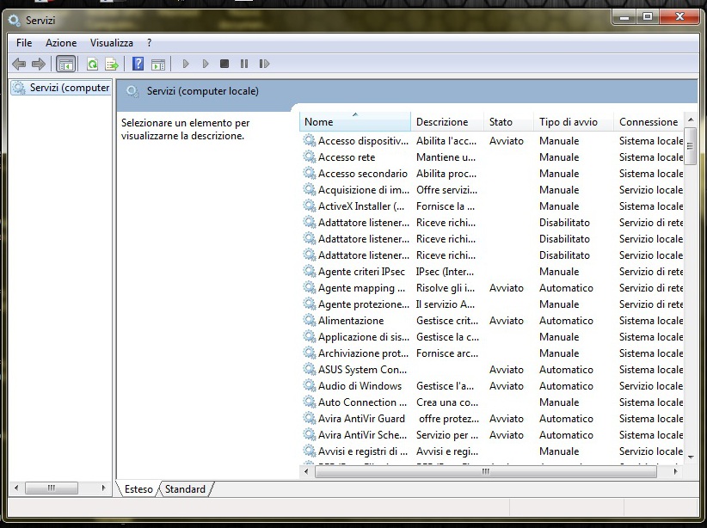Click the Back arrow in the toolbar
This screenshot has height=528, width=707.
19,64
